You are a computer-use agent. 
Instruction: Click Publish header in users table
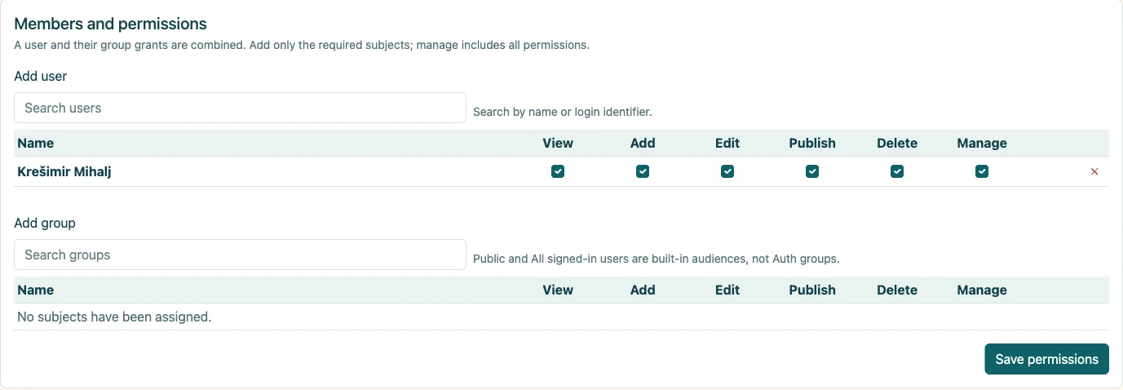click(x=812, y=143)
